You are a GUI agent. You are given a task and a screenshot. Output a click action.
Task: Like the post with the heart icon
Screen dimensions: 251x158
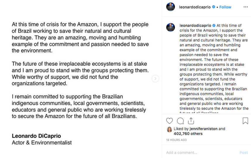[169, 121]
